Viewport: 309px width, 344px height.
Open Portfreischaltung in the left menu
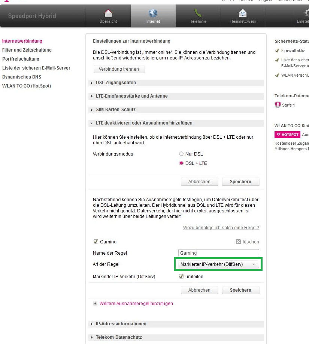click(21, 59)
